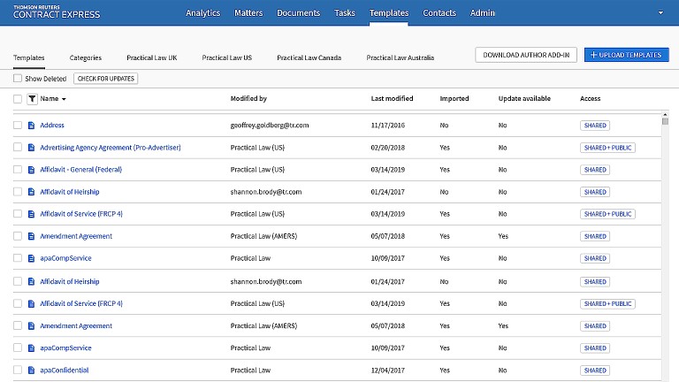Click the SHARED access badge for Address

(594, 126)
